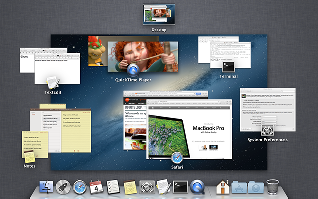318x199 pixels.
Task: Click Watch the TV ad thumbnail on apple.com
Action: 213,147
